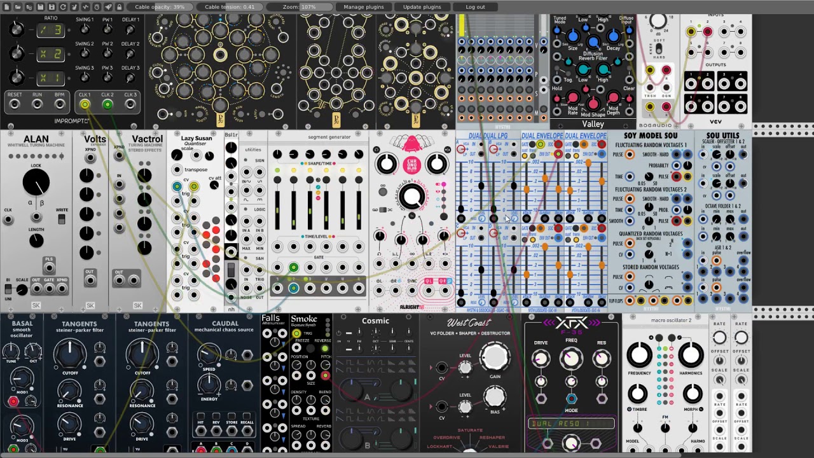This screenshot has height=458, width=814.
Task: Click the TIMBRE knob on macro oscillator 2
Action: click(x=638, y=394)
